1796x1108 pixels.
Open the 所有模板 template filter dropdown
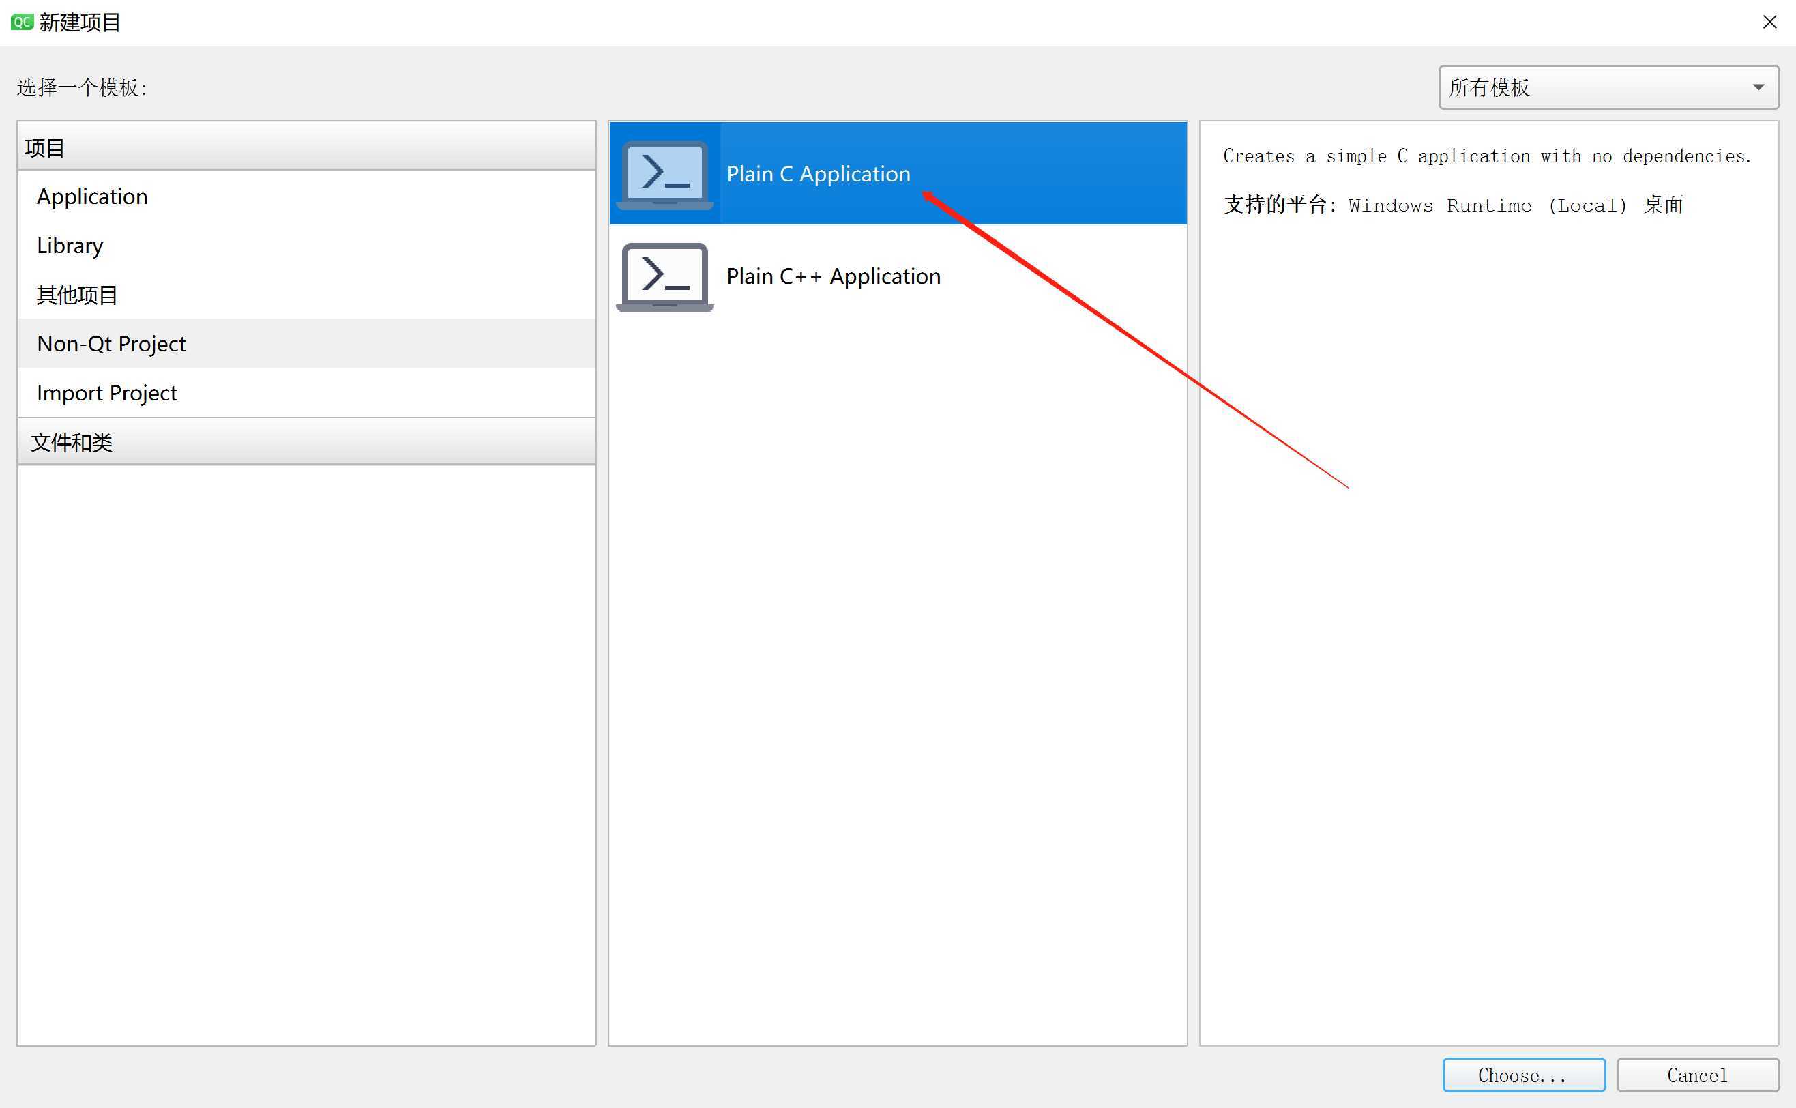coord(1608,87)
